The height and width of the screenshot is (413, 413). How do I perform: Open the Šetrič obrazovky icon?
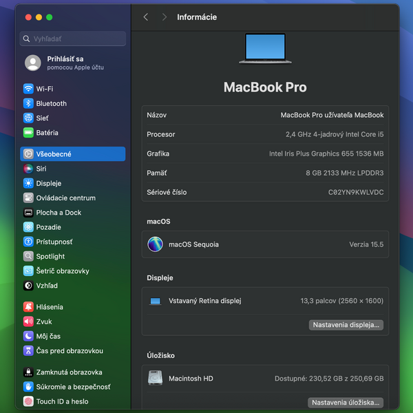tap(28, 271)
